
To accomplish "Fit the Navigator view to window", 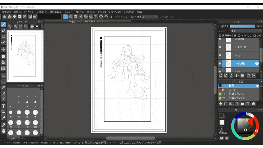I will pyautogui.click(x=21, y=26).
